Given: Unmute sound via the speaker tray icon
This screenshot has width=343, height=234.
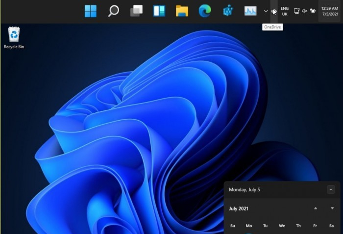Looking at the screenshot, I should click(x=304, y=11).
